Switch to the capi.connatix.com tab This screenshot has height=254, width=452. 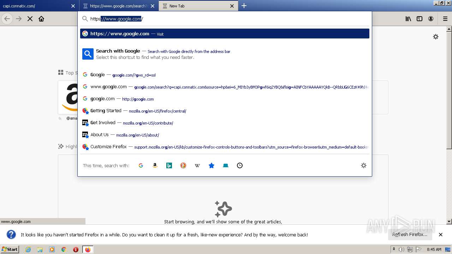coord(39,6)
